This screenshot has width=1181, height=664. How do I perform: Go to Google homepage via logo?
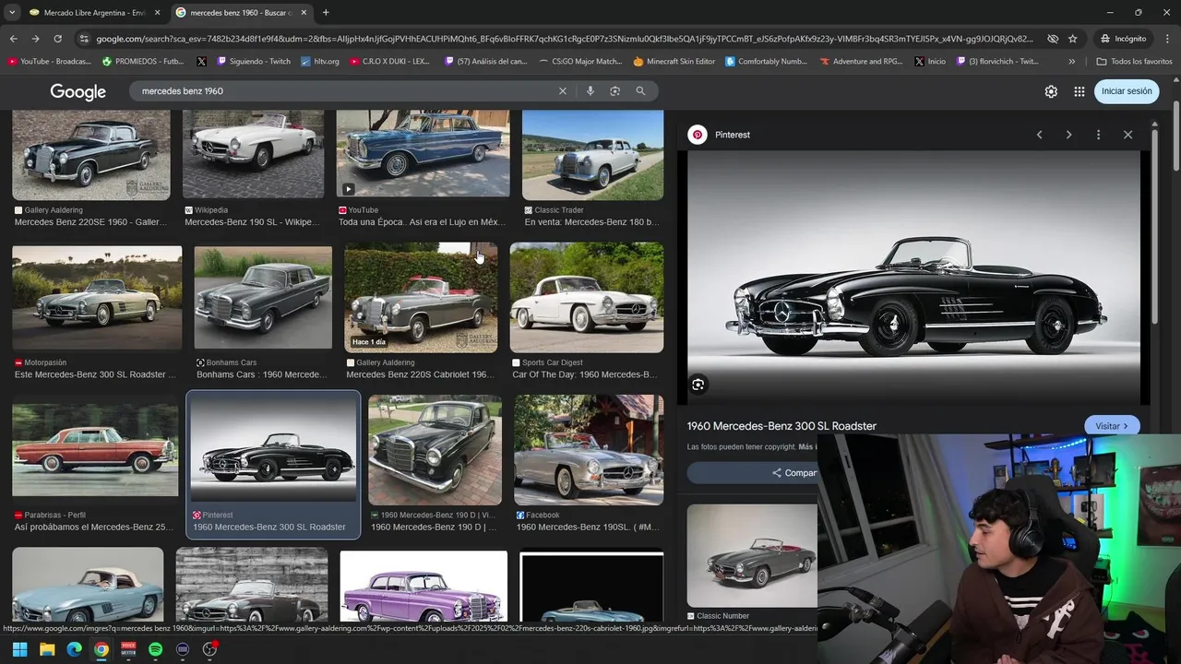[x=78, y=92]
